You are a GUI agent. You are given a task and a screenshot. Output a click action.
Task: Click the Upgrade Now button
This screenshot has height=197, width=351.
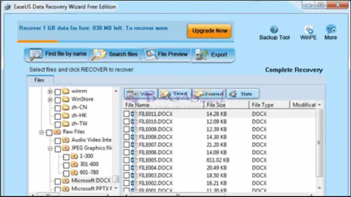210,31
